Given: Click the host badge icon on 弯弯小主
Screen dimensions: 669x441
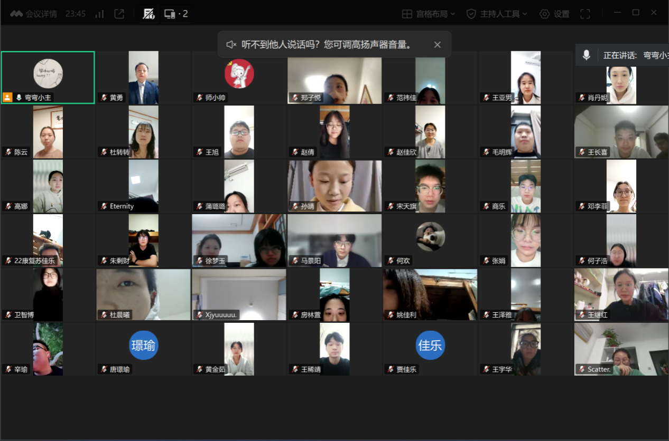Looking at the screenshot, I should [x=7, y=98].
